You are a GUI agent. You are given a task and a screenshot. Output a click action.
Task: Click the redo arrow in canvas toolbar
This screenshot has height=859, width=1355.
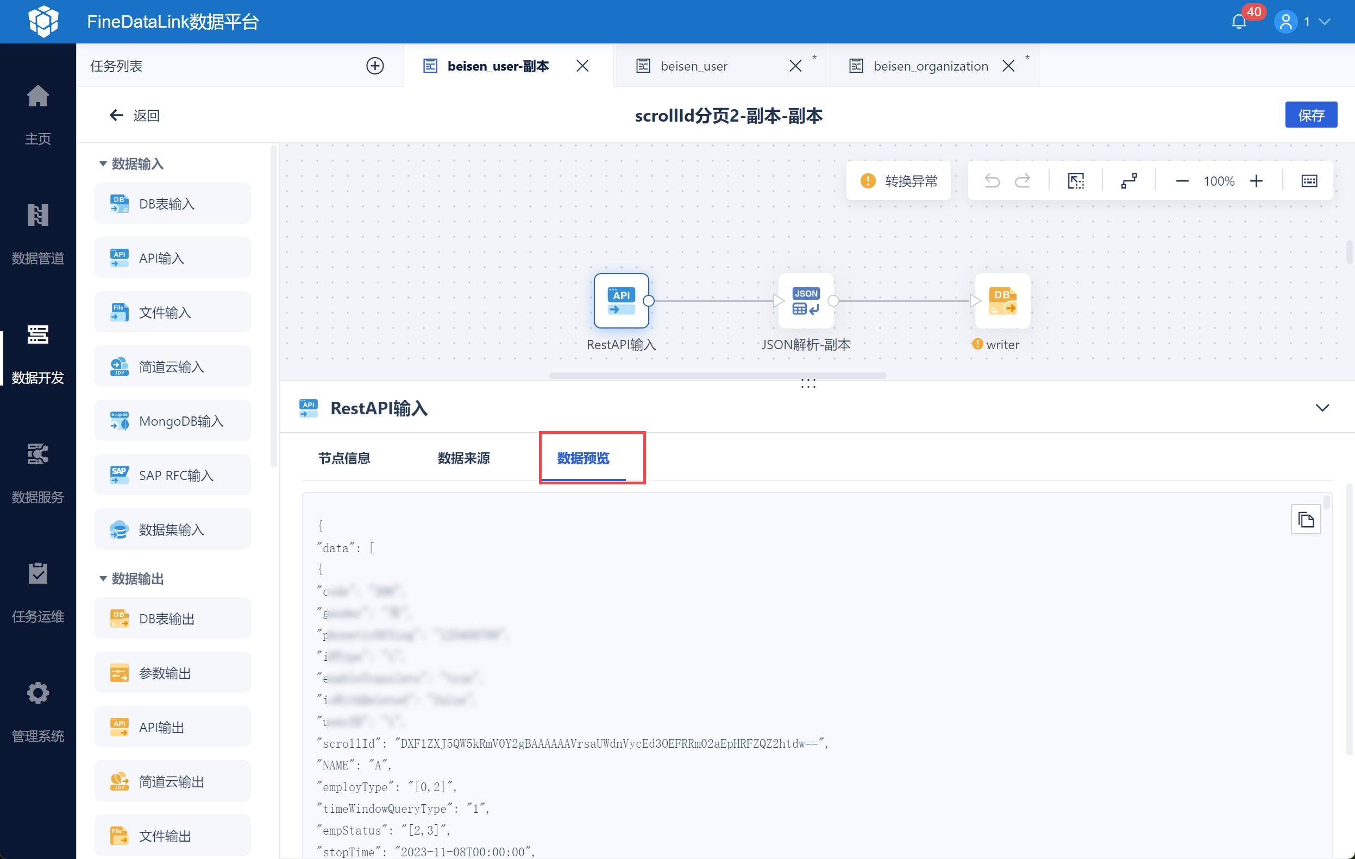pos(1022,181)
